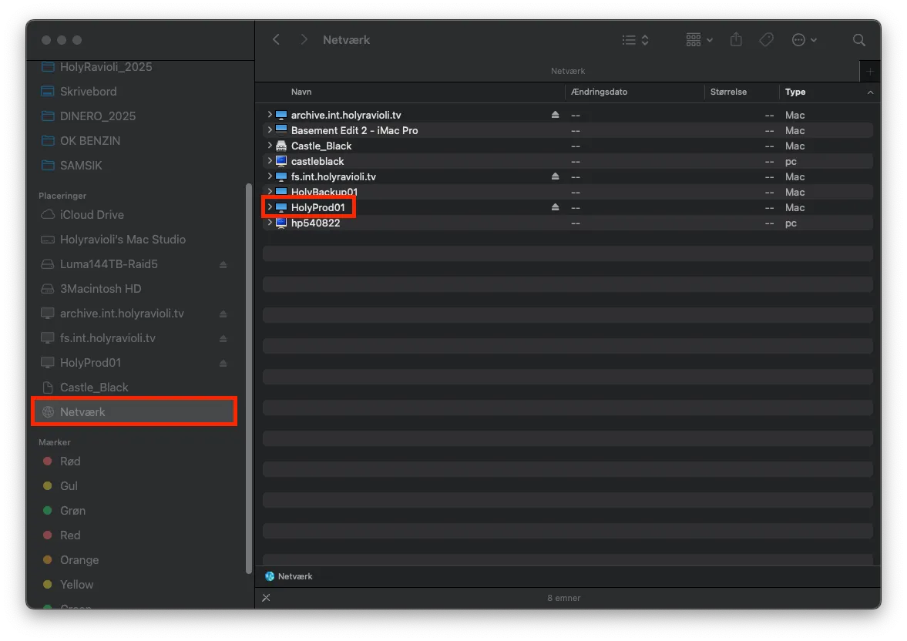Sort by the Ændringsdato column
Image resolution: width=907 pixels, height=641 pixels.
(x=599, y=92)
